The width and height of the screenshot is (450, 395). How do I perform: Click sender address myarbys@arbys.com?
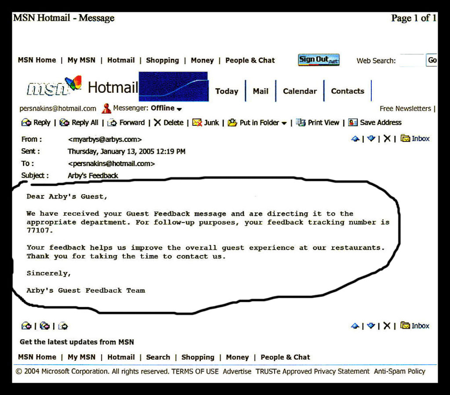point(105,140)
